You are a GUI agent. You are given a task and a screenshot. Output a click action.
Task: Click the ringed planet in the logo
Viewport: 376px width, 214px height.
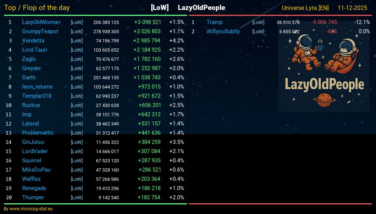click(x=324, y=99)
